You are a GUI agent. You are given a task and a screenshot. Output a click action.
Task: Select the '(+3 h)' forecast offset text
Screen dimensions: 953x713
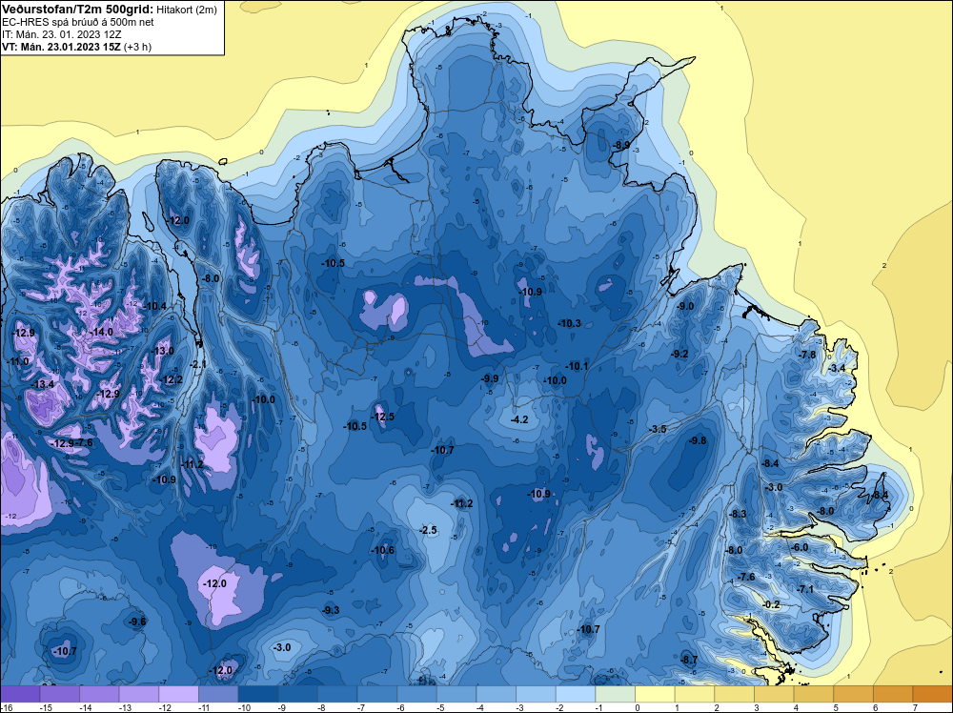tap(137, 47)
